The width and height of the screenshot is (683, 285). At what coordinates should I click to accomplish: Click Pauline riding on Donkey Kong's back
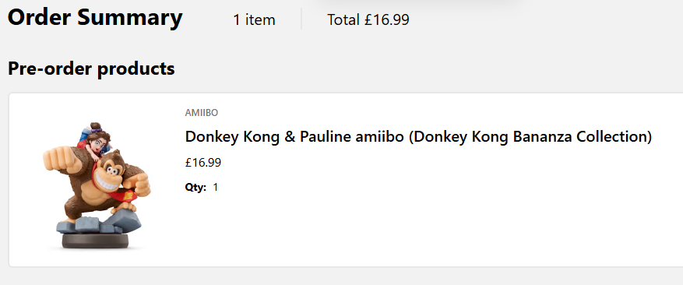point(95,139)
